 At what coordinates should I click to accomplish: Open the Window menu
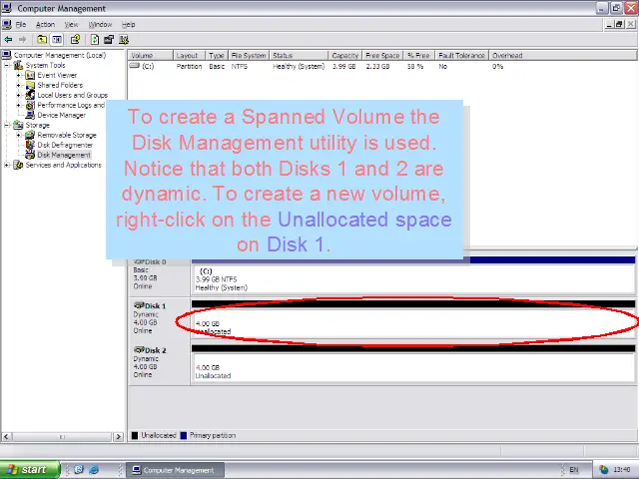(x=100, y=24)
